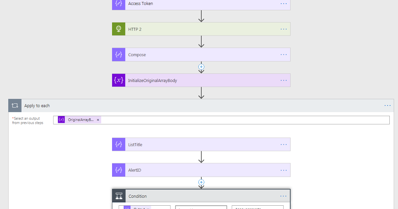
Task: Select the Access Token code icon
Action: tap(118, 4)
